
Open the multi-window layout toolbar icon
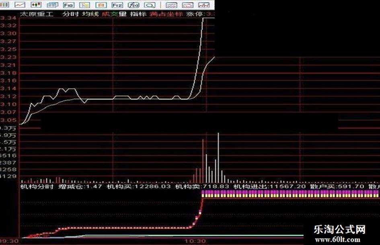52,4
